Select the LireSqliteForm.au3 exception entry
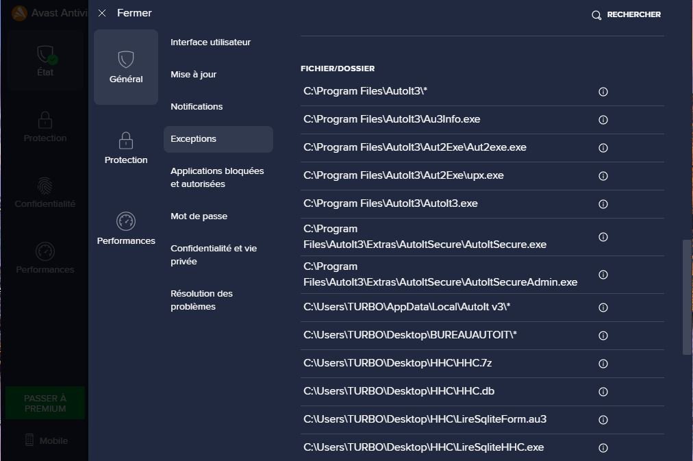Screen dimensions: 693x461 (425, 419)
